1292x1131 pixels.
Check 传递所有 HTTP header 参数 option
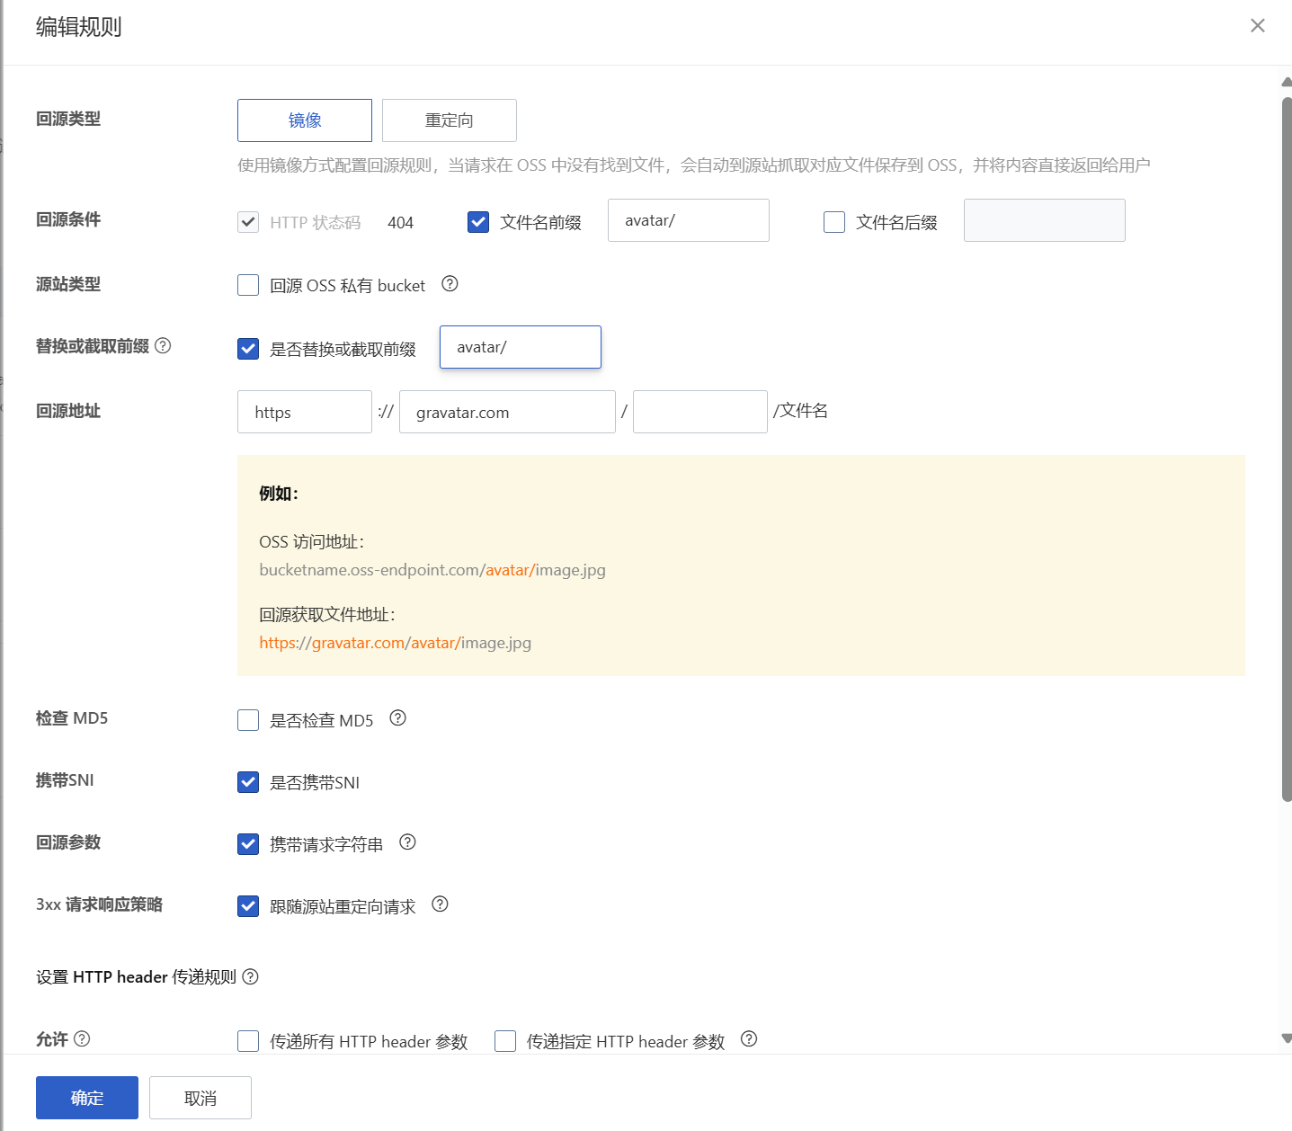248,1041
